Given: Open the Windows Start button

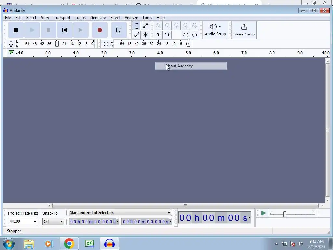Looking at the screenshot, I should pos(9,243).
